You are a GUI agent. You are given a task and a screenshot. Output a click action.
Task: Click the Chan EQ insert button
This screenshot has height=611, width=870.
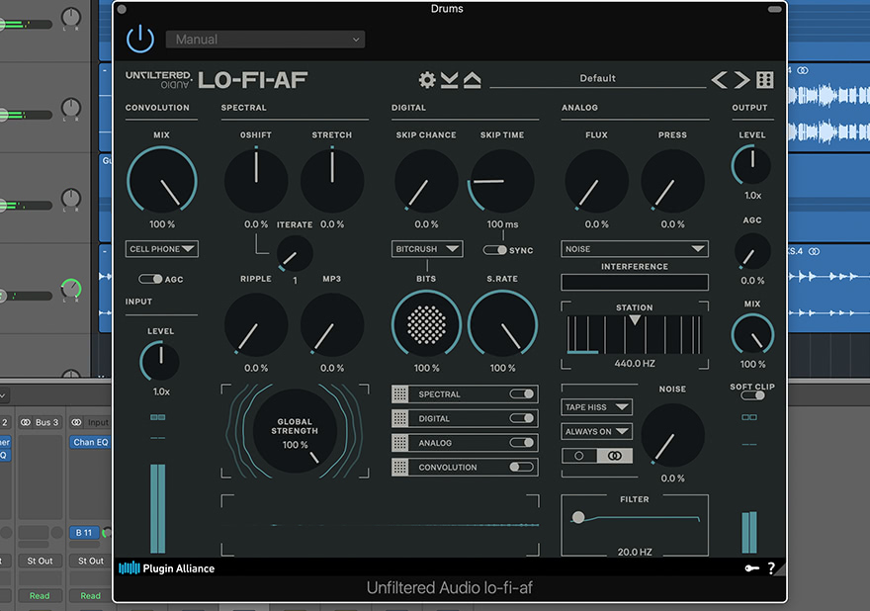(90, 442)
